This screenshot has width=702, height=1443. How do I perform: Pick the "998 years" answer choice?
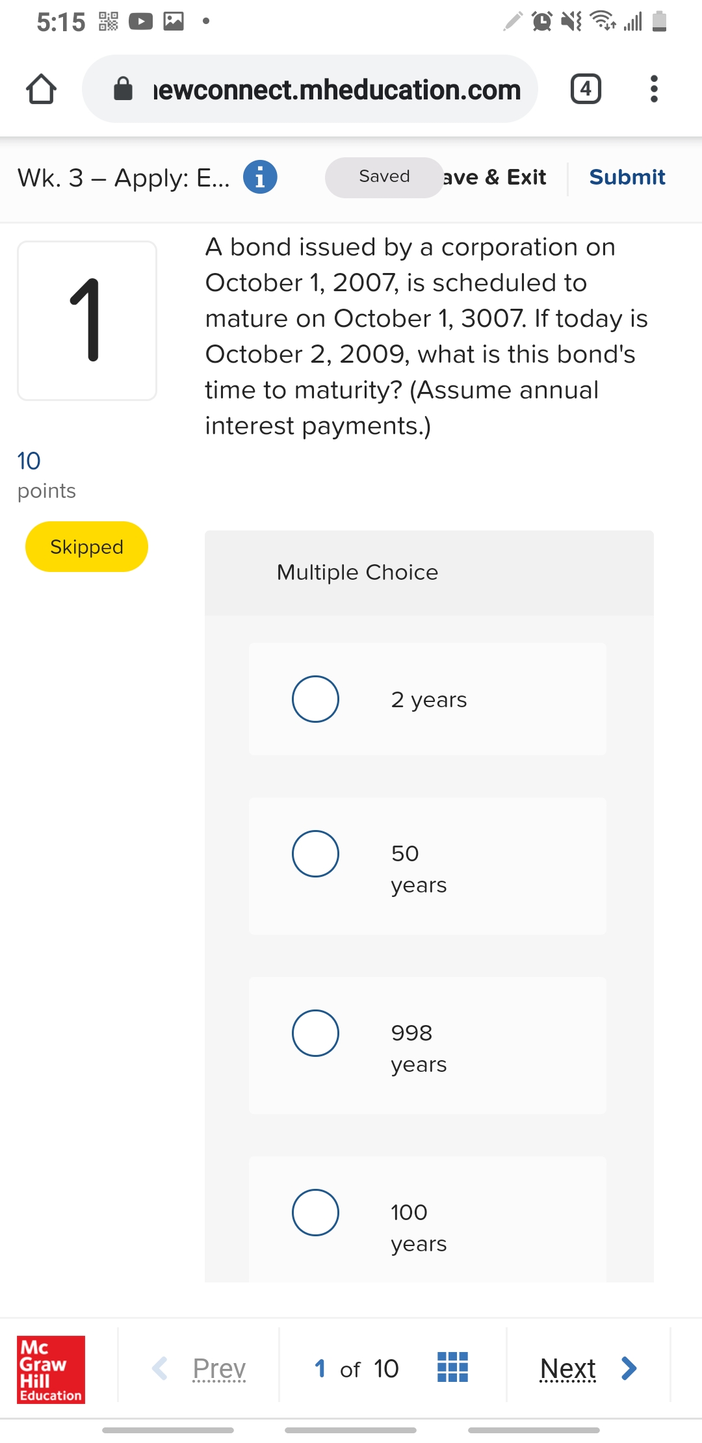click(x=315, y=1033)
